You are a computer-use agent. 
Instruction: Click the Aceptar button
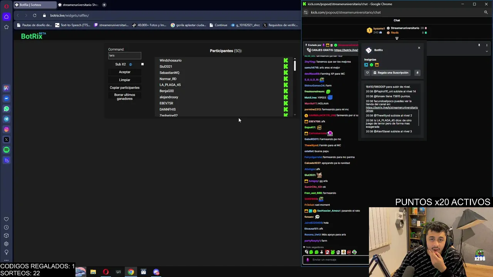coord(124,72)
